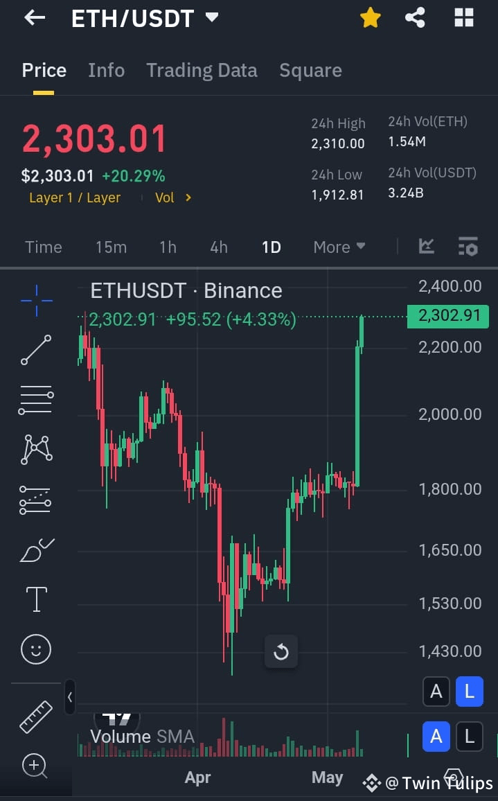Toggle log scale L on the price chart
The height and width of the screenshot is (801, 498).
coord(470,692)
